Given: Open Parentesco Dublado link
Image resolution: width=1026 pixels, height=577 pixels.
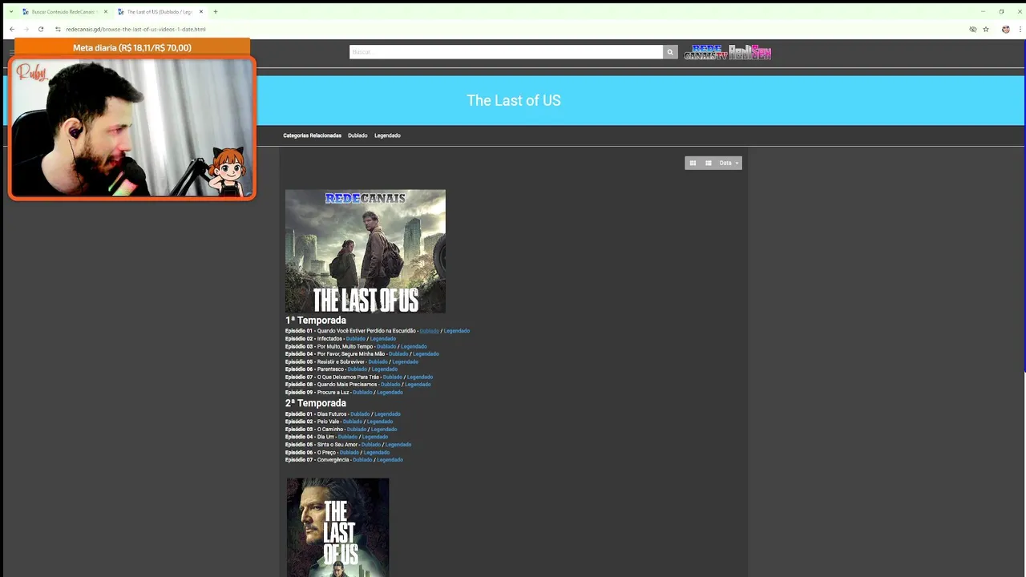Looking at the screenshot, I should pyautogui.click(x=357, y=369).
